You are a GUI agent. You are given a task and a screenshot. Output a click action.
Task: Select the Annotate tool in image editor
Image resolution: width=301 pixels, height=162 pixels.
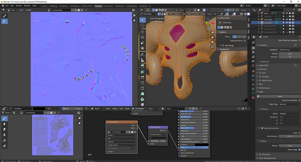click(5, 21)
